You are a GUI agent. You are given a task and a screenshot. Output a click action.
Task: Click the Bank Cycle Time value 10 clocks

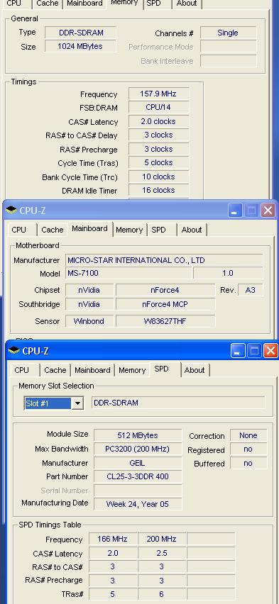pyautogui.click(x=158, y=177)
